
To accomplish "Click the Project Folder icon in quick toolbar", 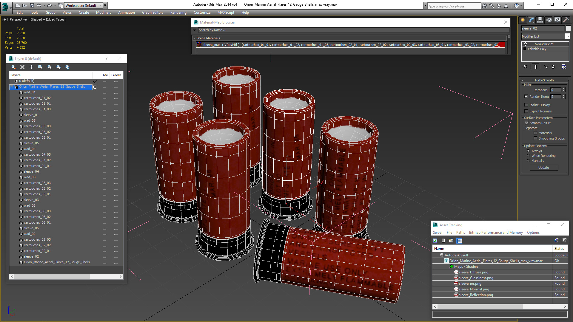I will (x=61, y=5).
